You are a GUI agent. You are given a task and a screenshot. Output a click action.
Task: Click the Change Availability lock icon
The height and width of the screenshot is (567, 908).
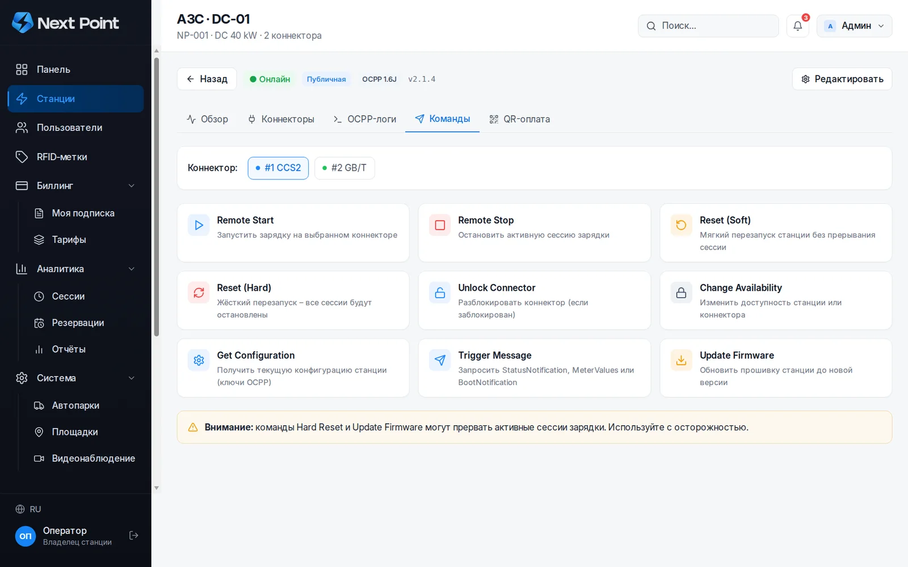[681, 293]
